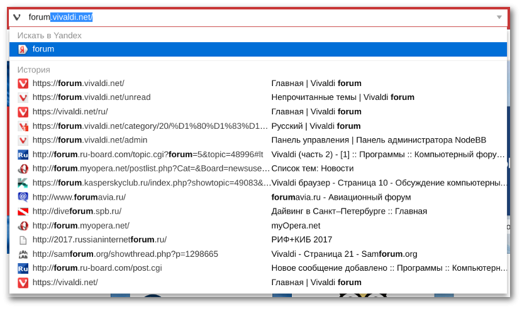
Task: Click favicon of https://vivaldi.net/ru/ entry
Action: pos(23,112)
